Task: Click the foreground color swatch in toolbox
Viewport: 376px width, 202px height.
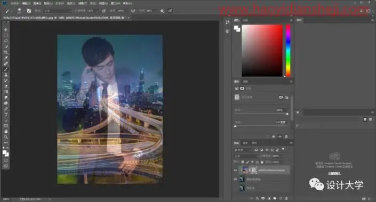Action: 5,152
